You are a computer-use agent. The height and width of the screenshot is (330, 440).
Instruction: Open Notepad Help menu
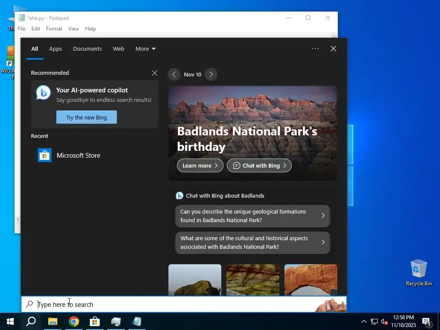90,29
